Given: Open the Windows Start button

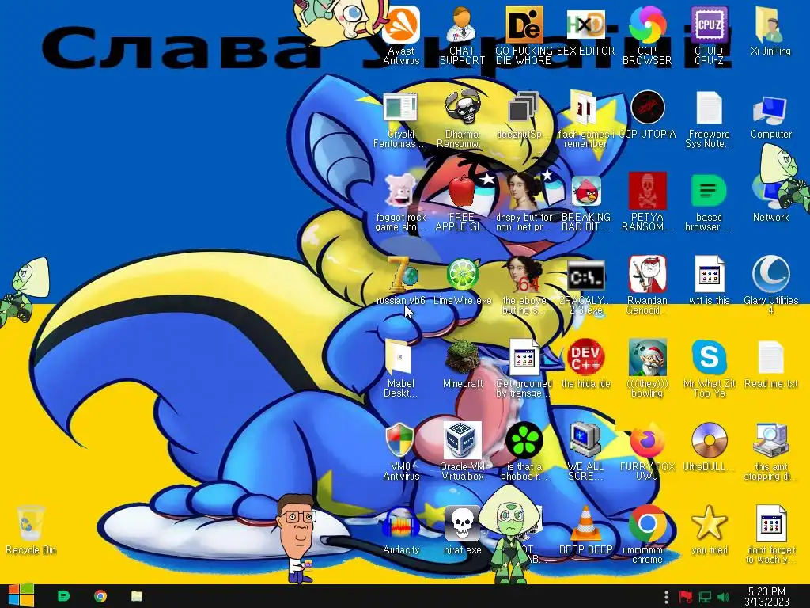Looking at the screenshot, I should pos(21,595).
